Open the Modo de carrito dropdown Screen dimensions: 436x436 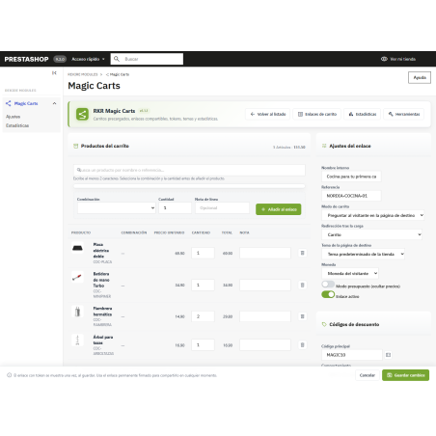click(x=373, y=215)
